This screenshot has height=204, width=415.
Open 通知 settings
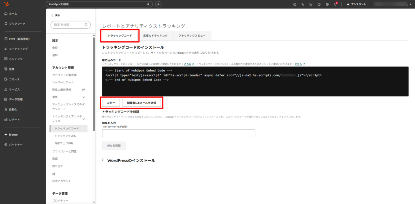click(x=55, y=55)
